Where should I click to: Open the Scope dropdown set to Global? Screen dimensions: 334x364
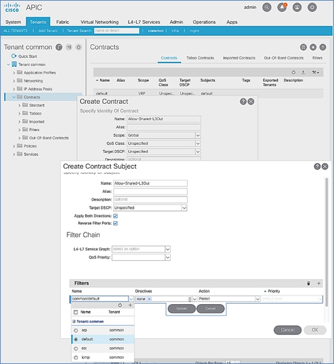pyautogui.click(x=198, y=135)
